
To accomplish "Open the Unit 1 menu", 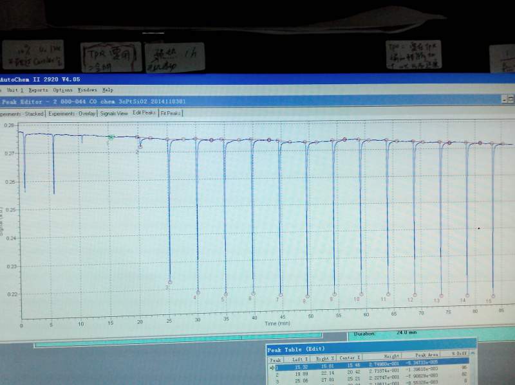I will tap(15, 90).
